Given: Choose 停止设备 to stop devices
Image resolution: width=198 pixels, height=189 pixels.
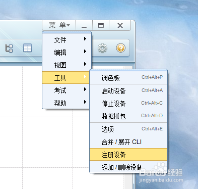Looking at the screenshot, I should click(128, 104).
